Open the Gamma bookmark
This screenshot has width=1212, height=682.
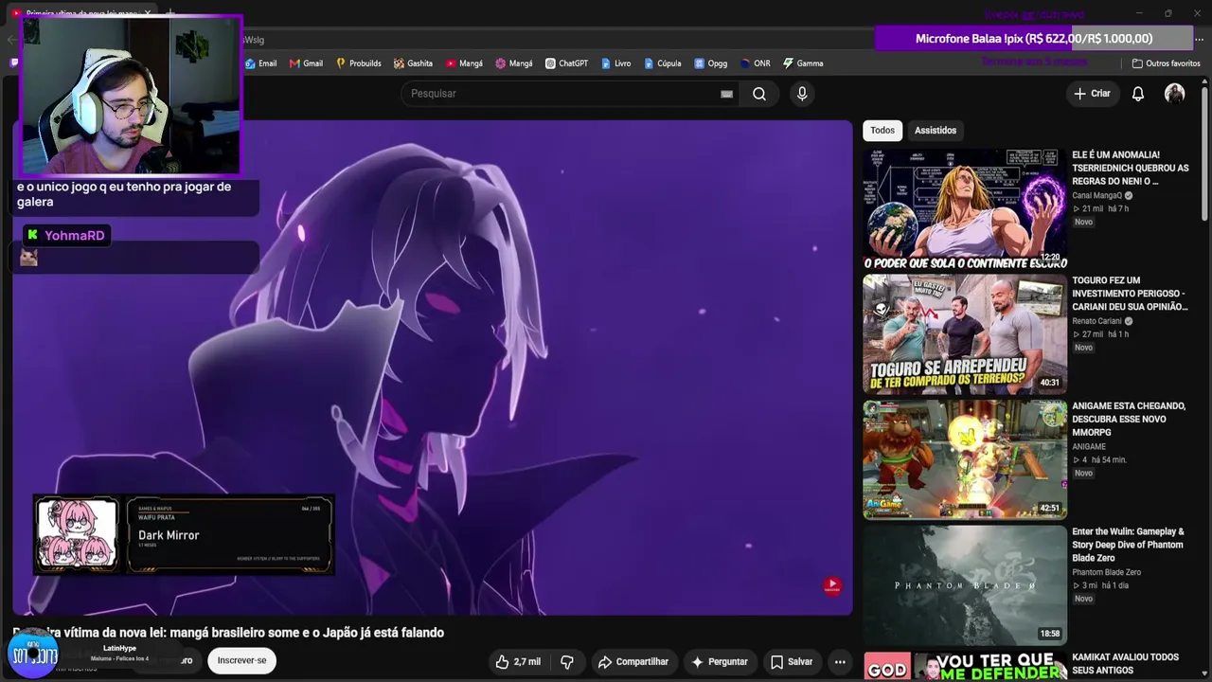pos(802,63)
